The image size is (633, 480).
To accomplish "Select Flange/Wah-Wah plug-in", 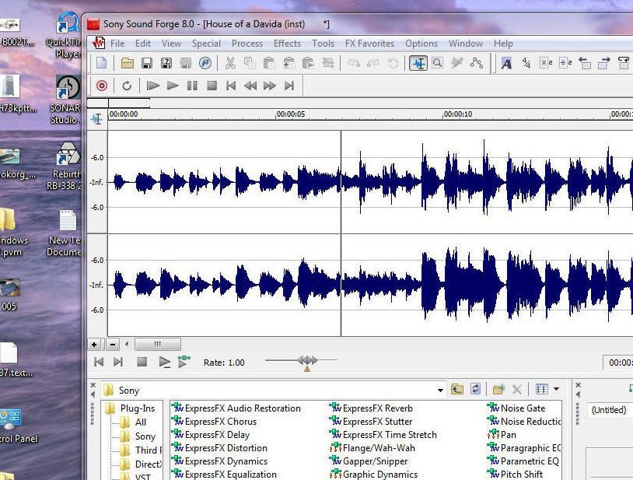I will pyautogui.click(x=372, y=447).
